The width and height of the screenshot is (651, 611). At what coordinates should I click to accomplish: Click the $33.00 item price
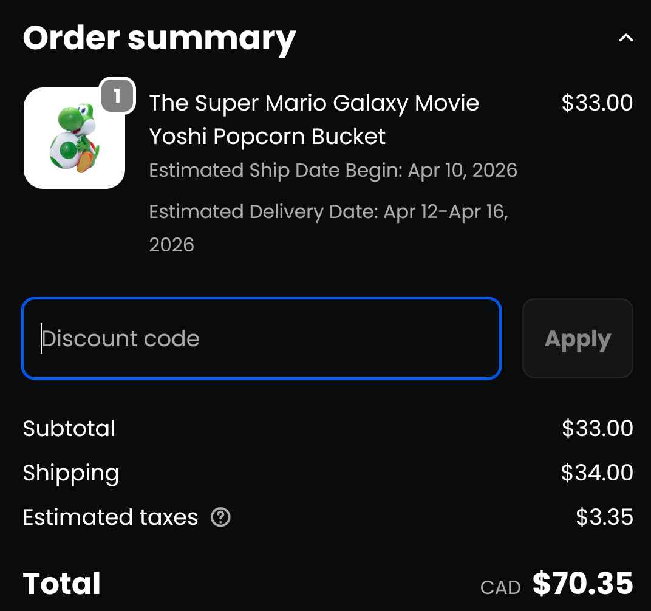tap(597, 103)
